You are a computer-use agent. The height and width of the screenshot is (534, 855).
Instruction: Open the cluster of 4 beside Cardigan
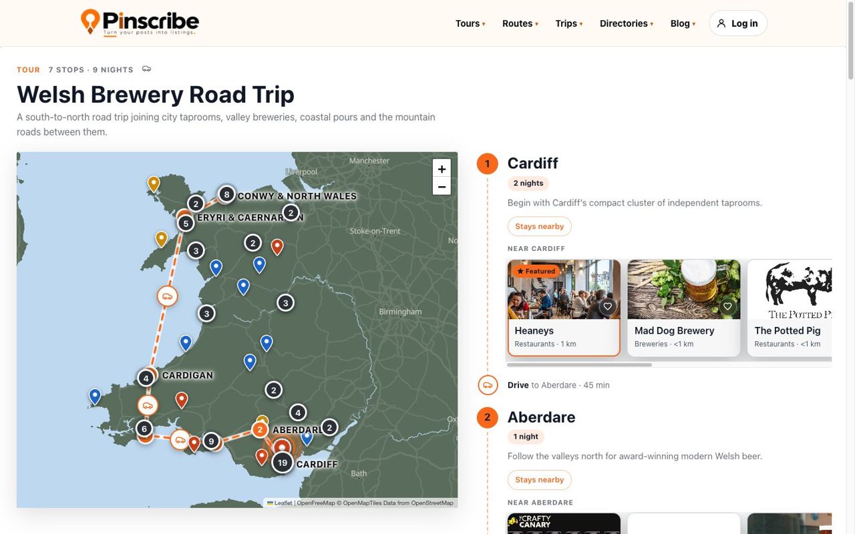pyautogui.click(x=146, y=378)
